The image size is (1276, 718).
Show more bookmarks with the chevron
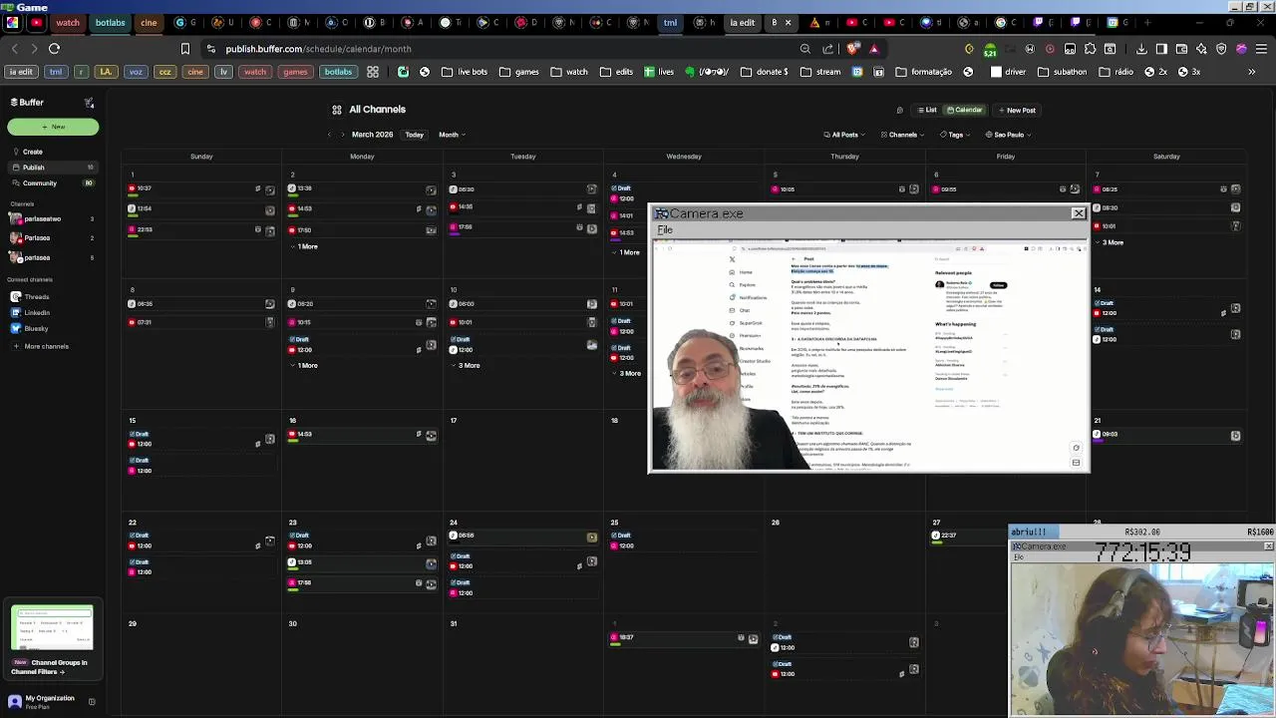[x=1252, y=72]
